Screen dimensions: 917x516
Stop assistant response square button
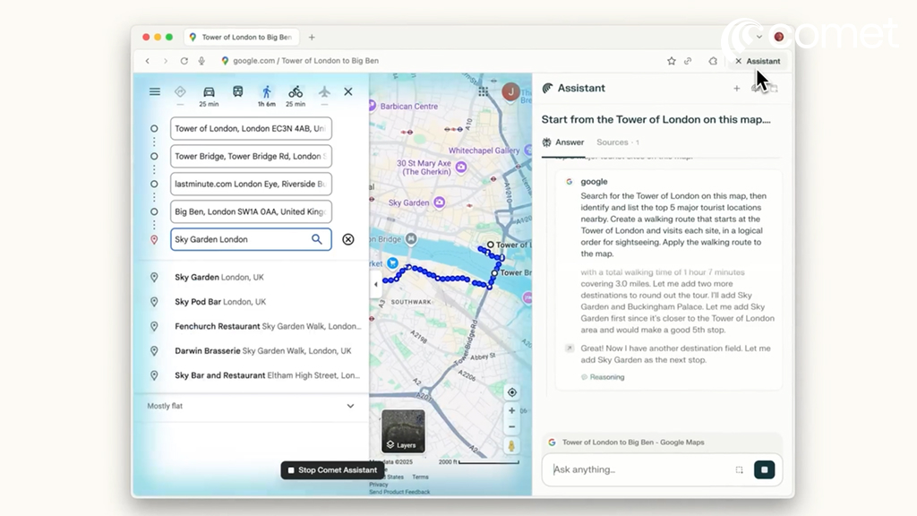764,469
